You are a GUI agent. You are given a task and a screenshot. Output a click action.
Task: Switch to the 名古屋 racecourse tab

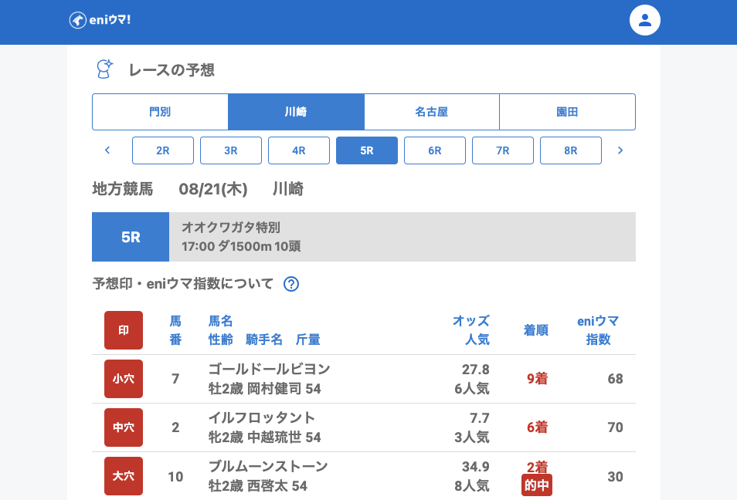point(431,112)
